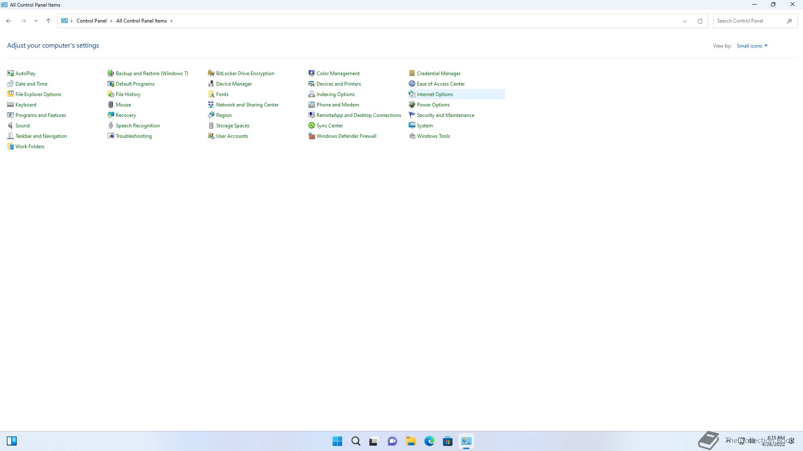803x451 pixels.
Task: Click the Date and Time clock icon
Action: point(10,84)
